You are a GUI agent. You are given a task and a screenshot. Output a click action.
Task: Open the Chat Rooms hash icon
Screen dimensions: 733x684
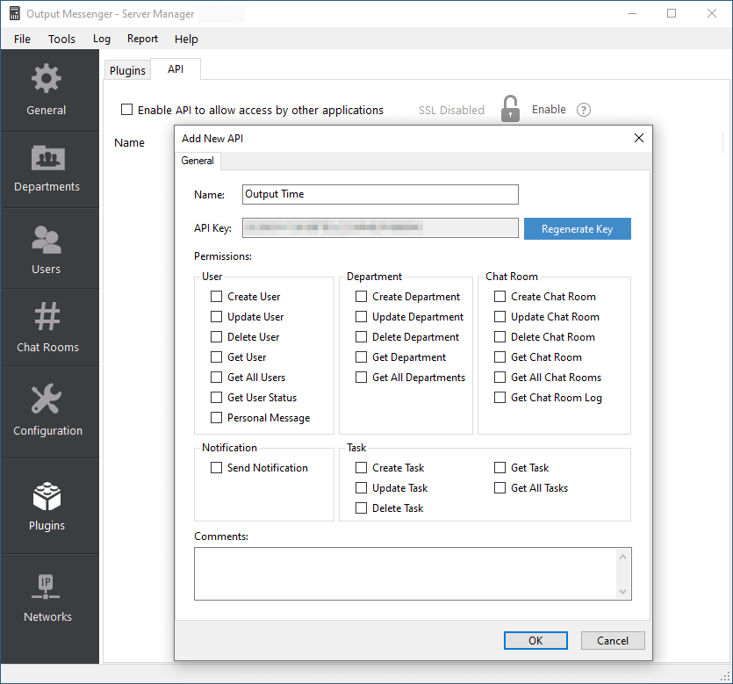pos(47,316)
